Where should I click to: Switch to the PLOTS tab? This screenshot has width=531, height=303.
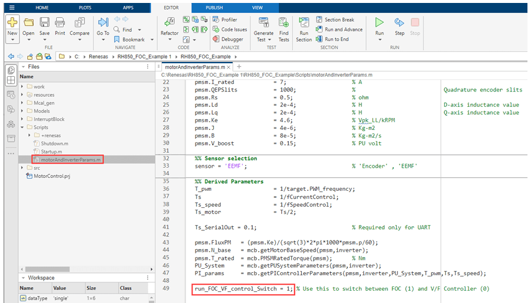coord(84,8)
